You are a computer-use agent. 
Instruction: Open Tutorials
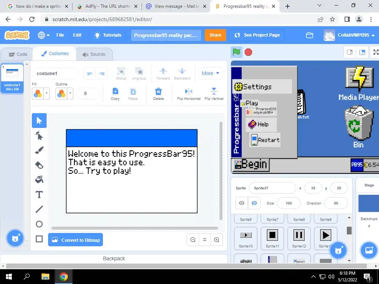pyautogui.click(x=108, y=35)
